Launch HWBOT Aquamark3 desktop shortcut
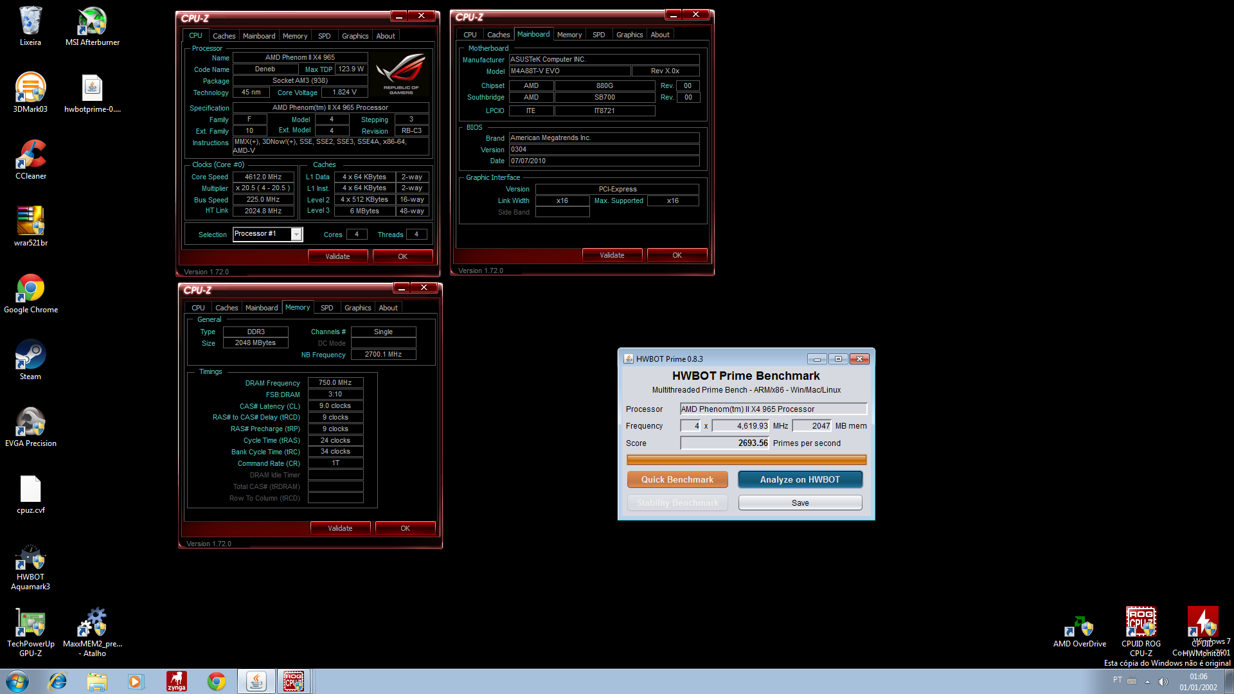 (30, 567)
